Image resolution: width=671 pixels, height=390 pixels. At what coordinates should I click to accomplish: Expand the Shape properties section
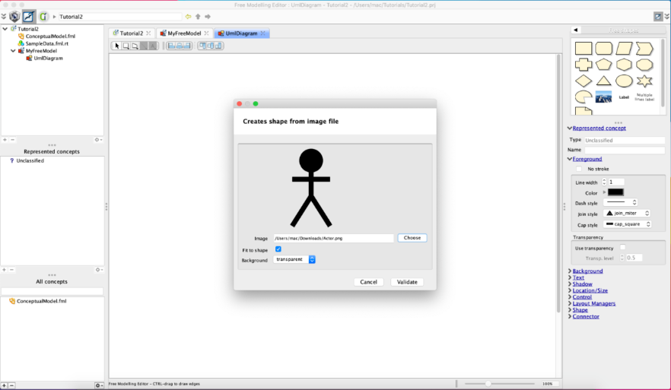click(x=570, y=309)
